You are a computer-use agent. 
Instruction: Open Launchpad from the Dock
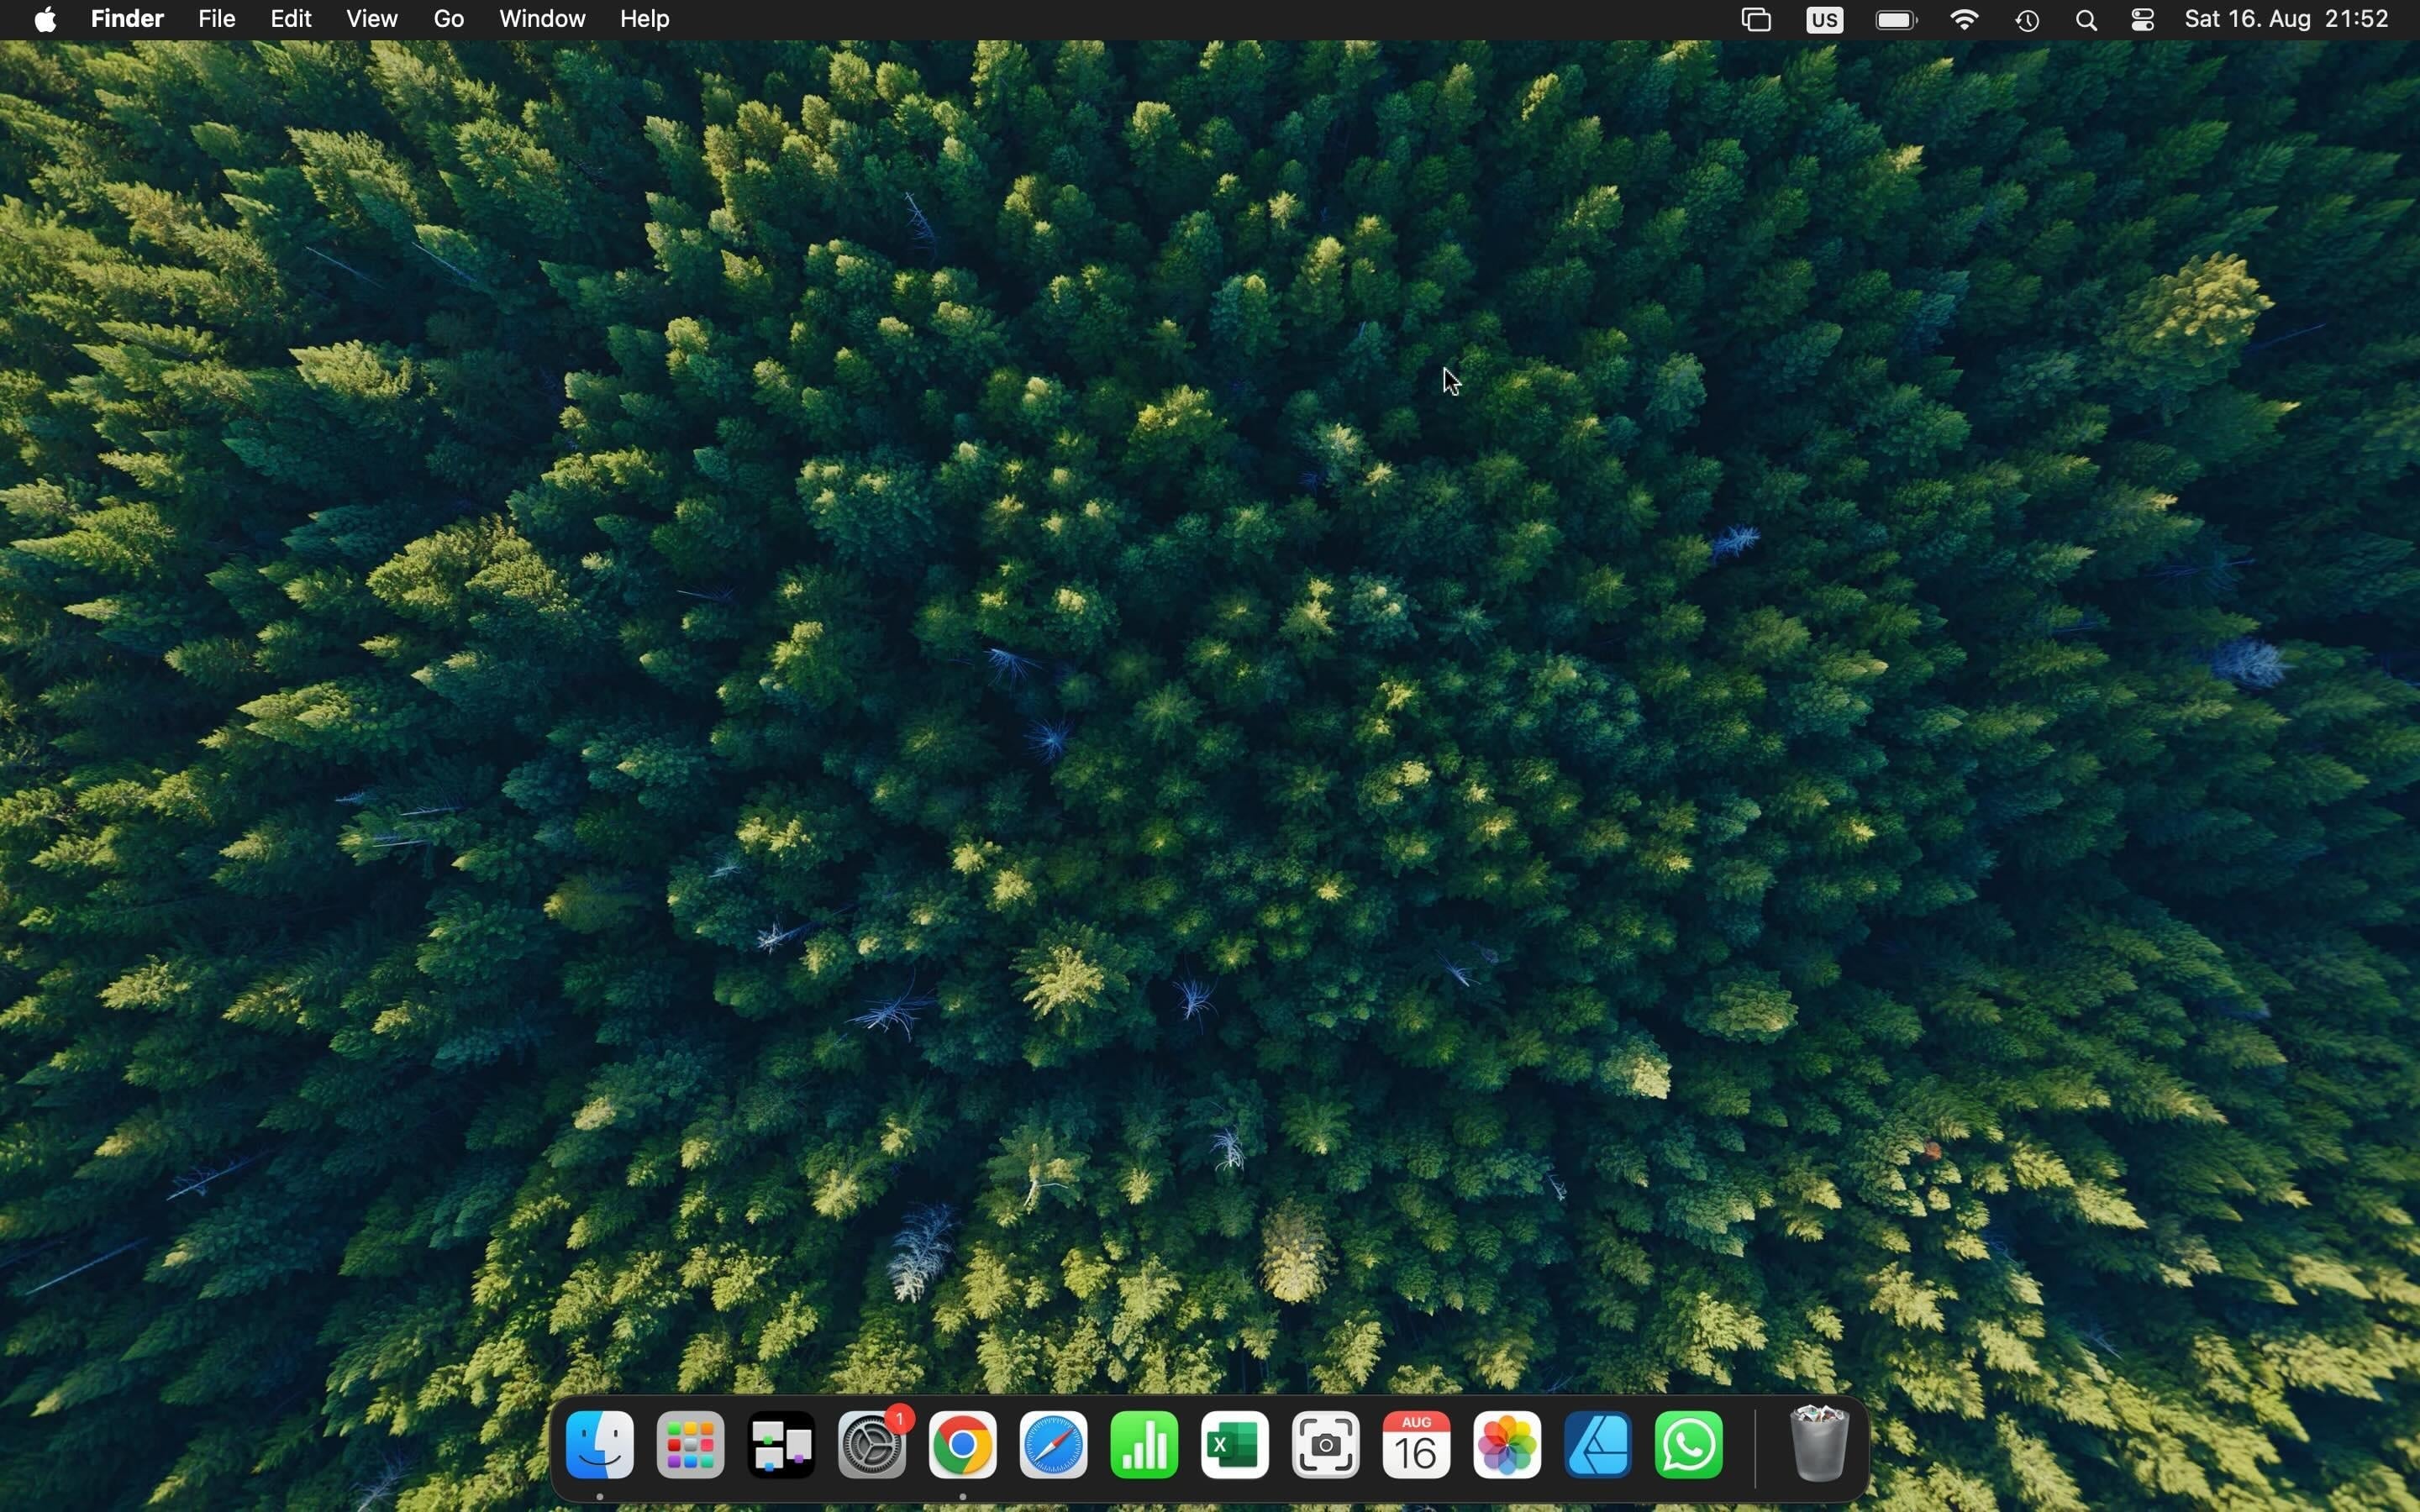[690, 1445]
